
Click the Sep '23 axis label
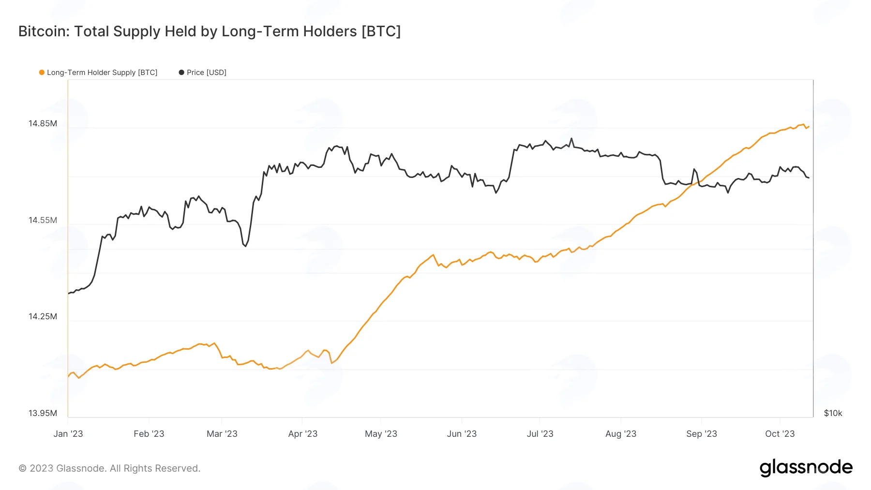[x=702, y=434]
